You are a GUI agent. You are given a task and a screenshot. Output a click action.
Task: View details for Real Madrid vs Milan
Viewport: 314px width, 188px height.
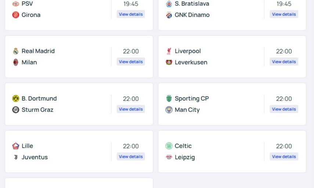pyautogui.click(x=131, y=62)
